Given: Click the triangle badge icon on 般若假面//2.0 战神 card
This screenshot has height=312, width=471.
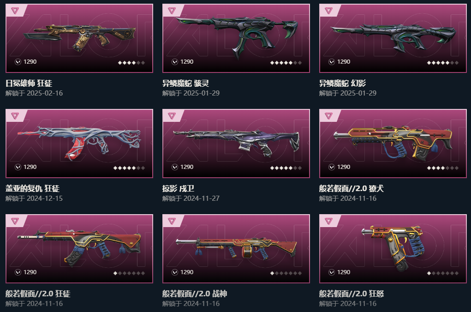Looking at the screenshot, I should point(172,221).
